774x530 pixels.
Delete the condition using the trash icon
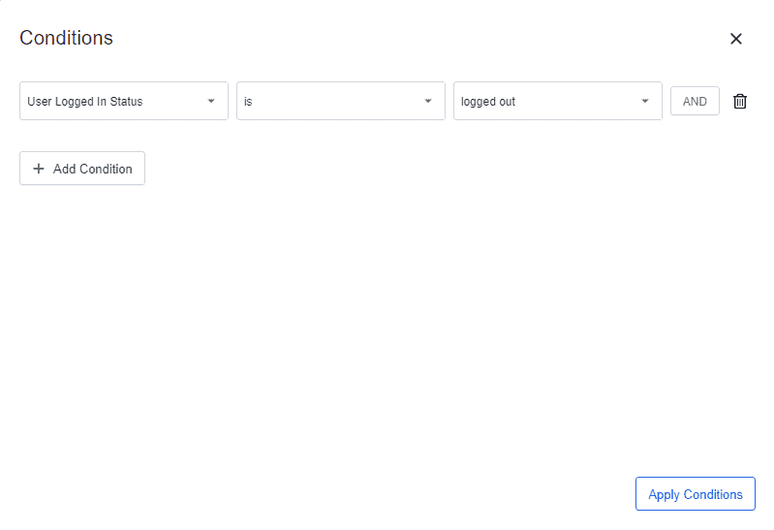pyautogui.click(x=740, y=102)
